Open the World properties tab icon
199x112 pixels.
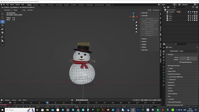(164, 63)
